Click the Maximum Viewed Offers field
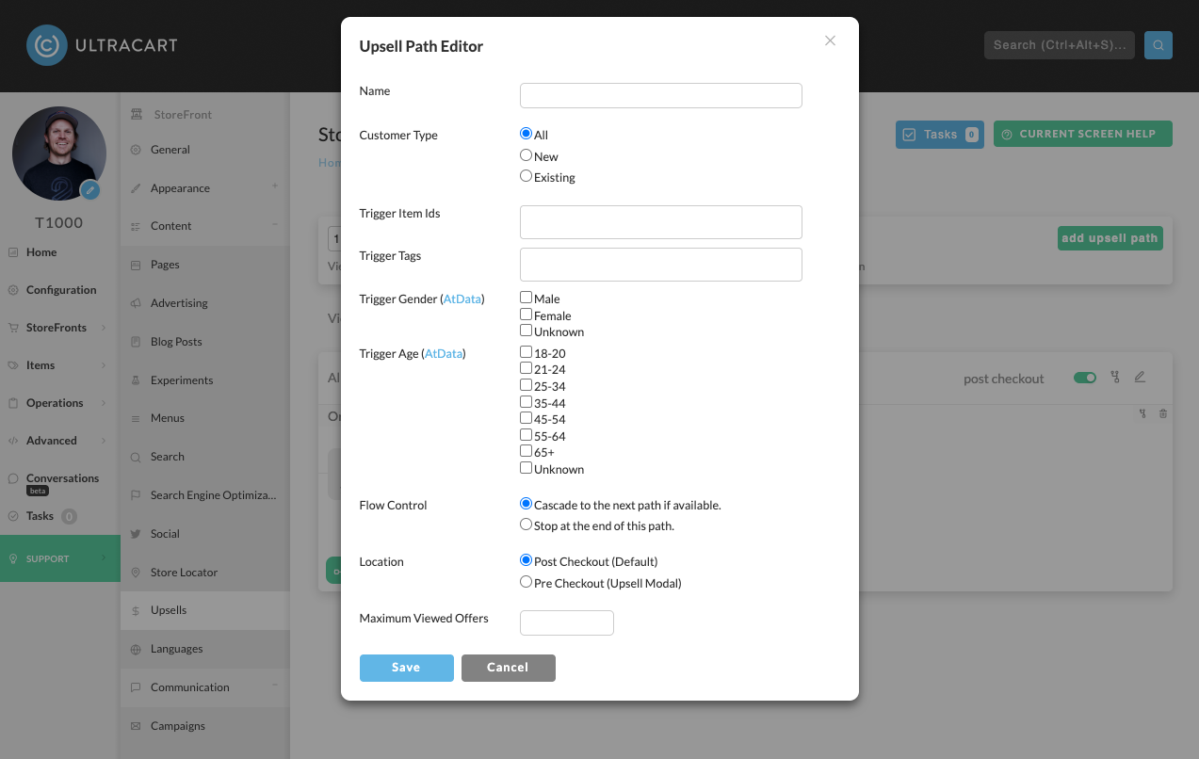 [567, 622]
